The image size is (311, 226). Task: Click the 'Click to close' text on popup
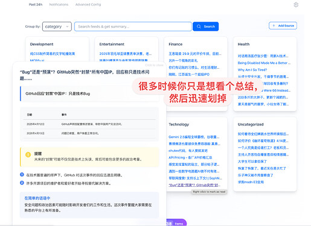[x=154, y=65]
